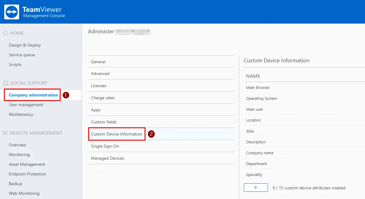The width and height of the screenshot is (365, 199).
Task: Open Remote Management Overview
Action: click(18, 145)
